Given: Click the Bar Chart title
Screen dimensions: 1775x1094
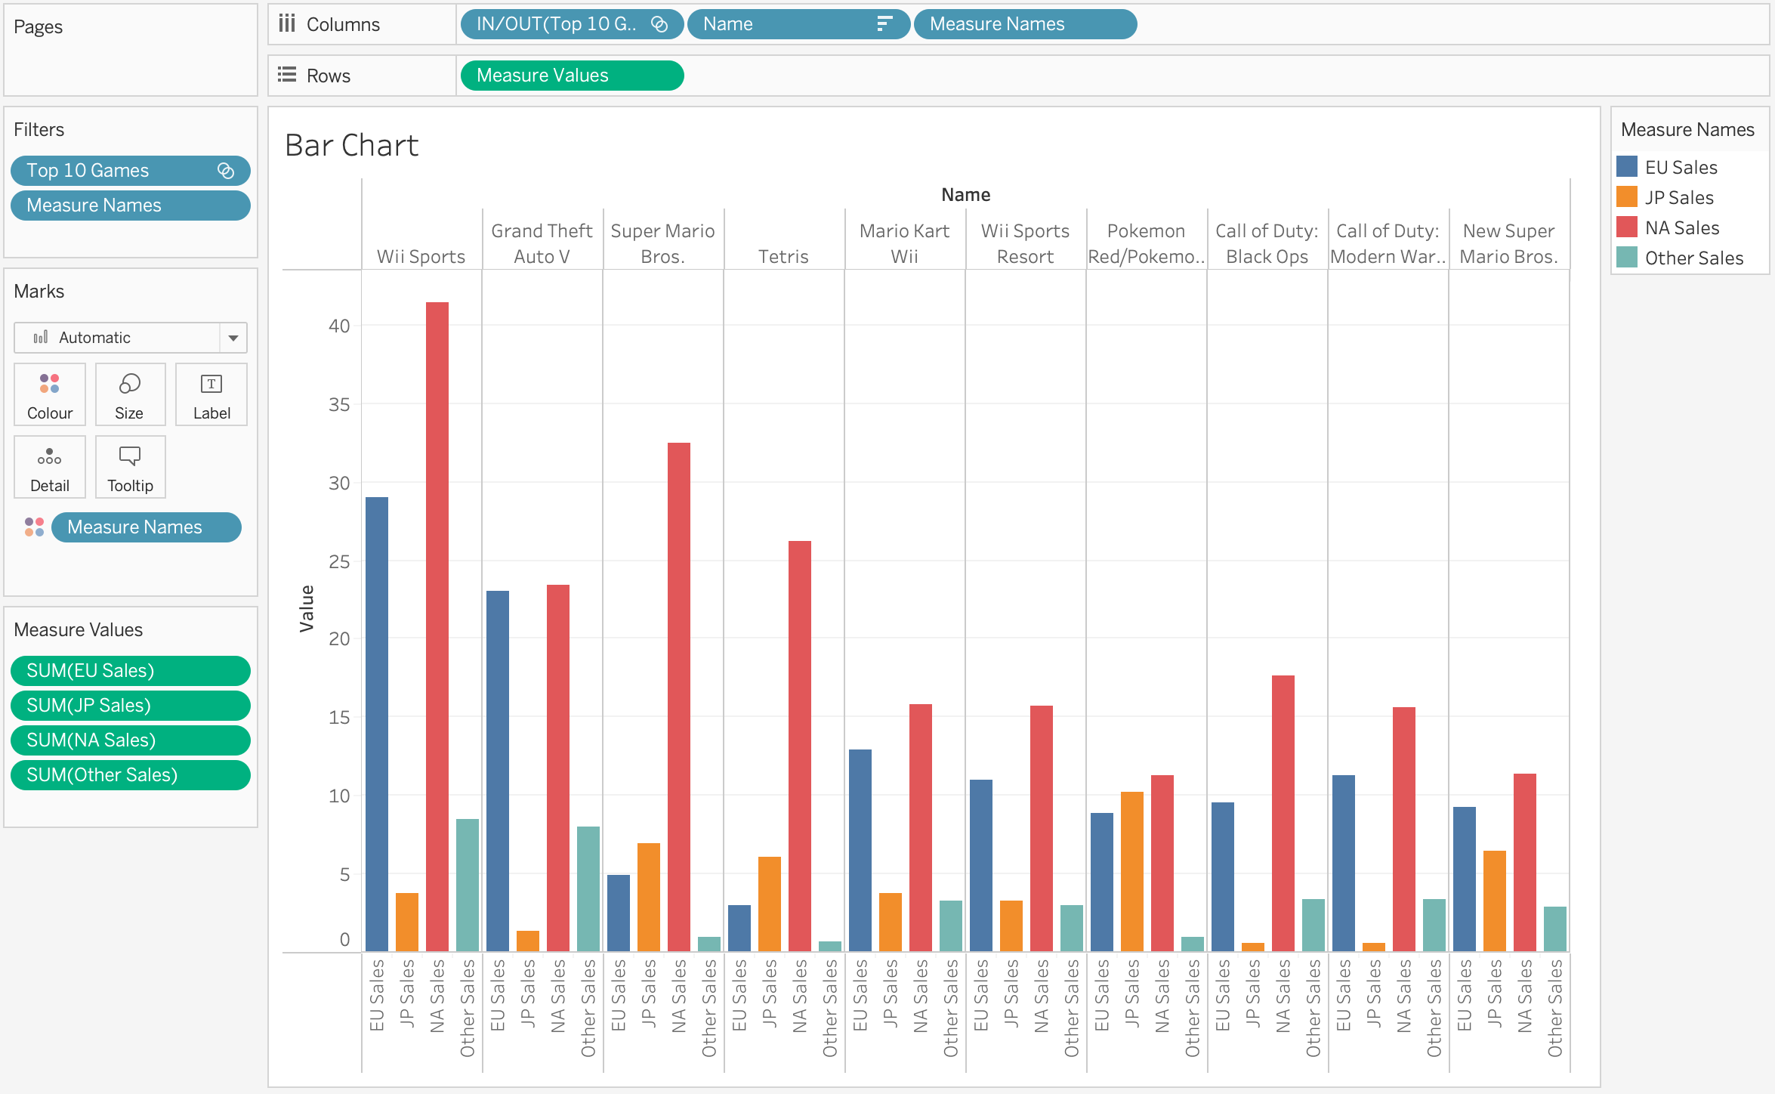Looking at the screenshot, I should 352,145.
